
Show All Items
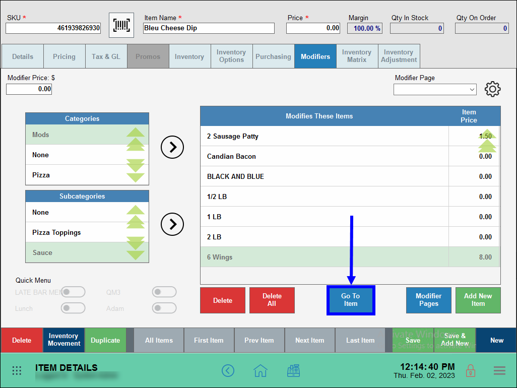[159, 340]
